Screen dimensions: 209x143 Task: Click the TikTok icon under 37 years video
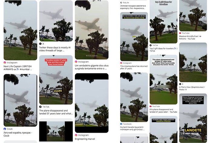coord(40,107)
